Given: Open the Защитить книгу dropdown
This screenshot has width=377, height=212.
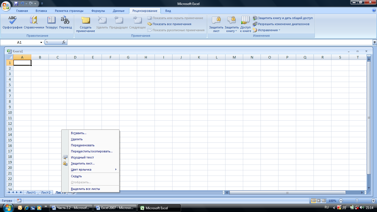Looking at the screenshot, I should tap(232, 24).
